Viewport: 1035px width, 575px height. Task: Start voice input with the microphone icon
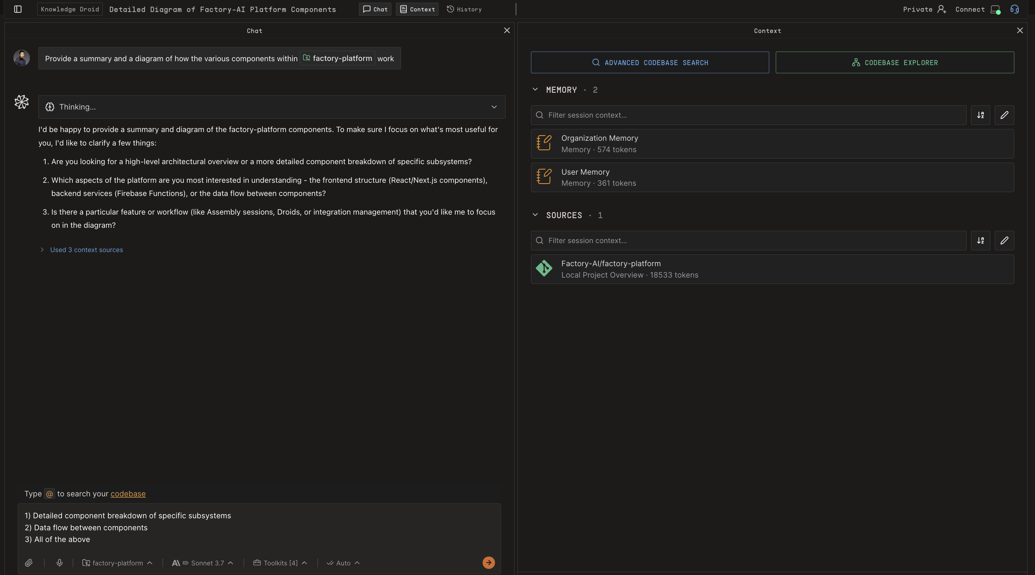(59, 563)
